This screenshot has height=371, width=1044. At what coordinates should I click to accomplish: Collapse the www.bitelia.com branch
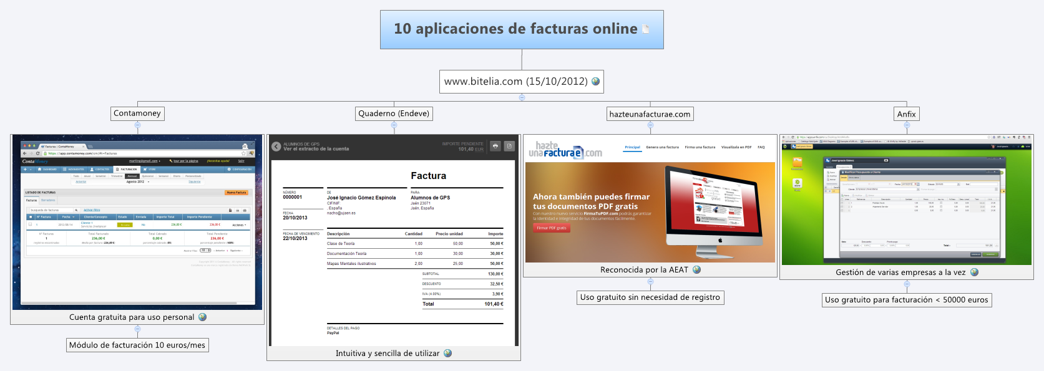coord(522,97)
